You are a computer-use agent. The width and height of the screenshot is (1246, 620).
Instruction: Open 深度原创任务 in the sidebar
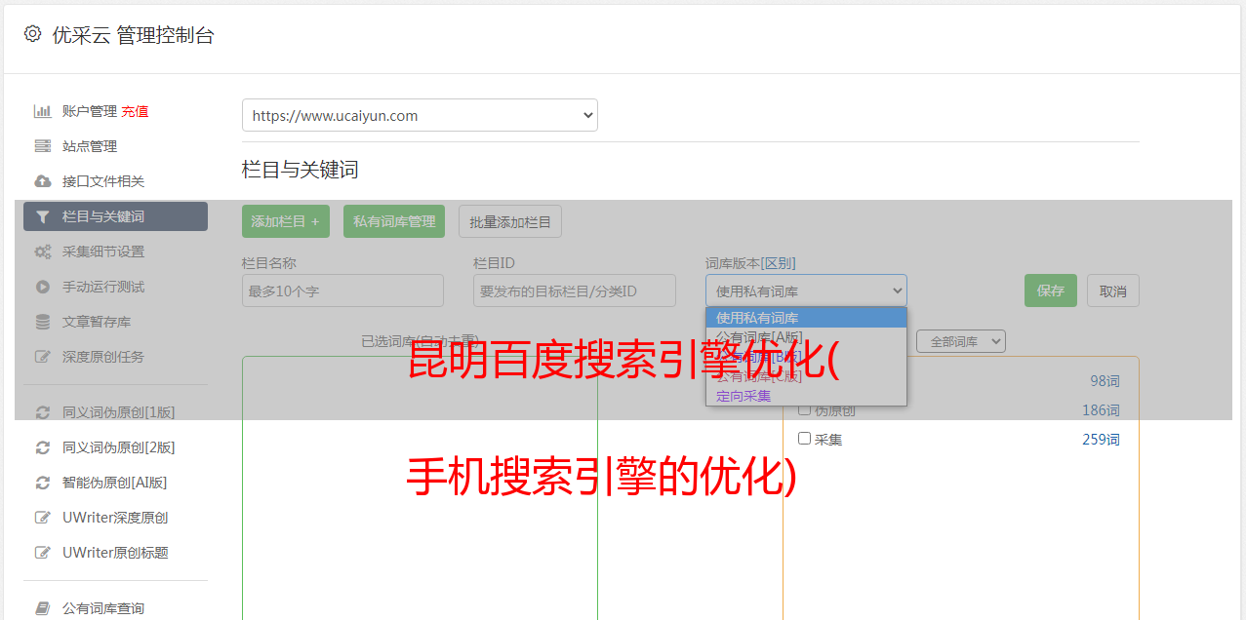coord(103,357)
